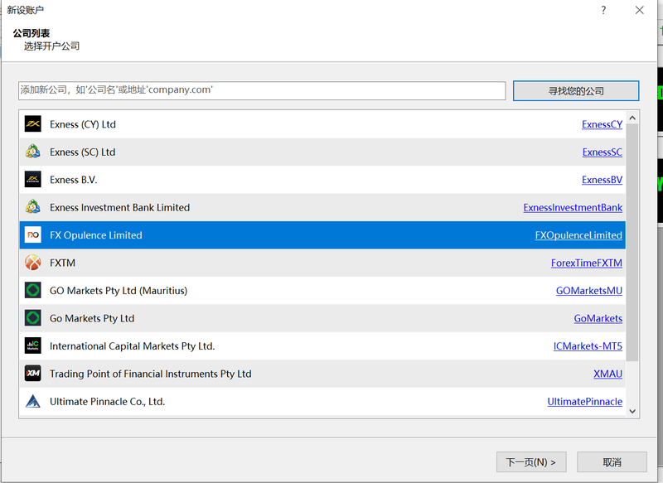The width and height of the screenshot is (663, 483).
Task: Click the help question mark in title bar
Action: point(603,10)
